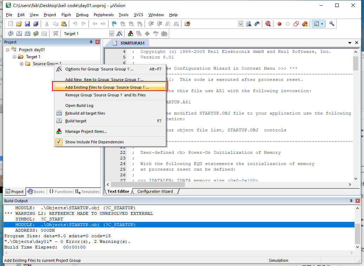Expand Source Group 1 tree node
Screen dimensions: 364x266
(22, 64)
